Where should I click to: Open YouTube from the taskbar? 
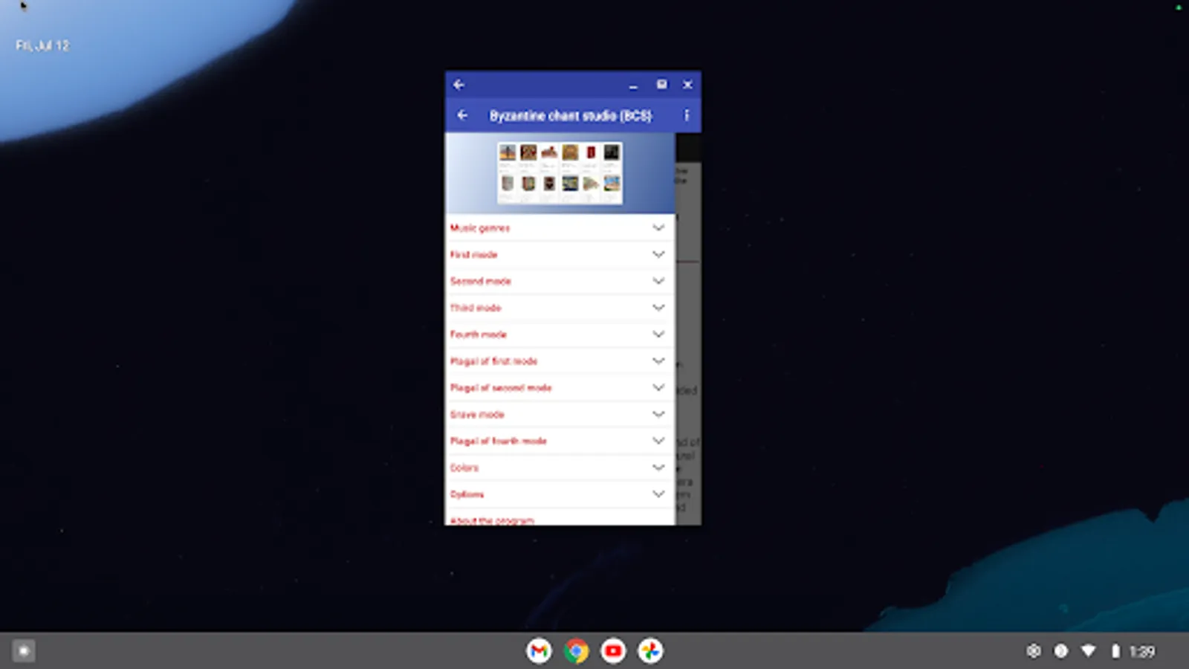point(612,650)
